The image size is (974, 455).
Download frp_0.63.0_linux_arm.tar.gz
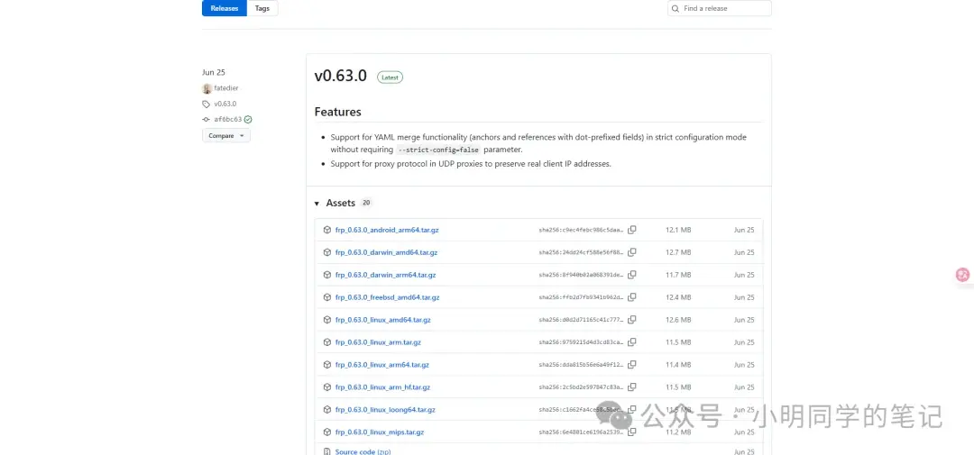(378, 342)
